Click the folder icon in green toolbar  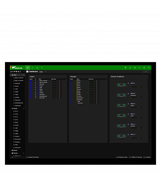click(x=140, y=68)
